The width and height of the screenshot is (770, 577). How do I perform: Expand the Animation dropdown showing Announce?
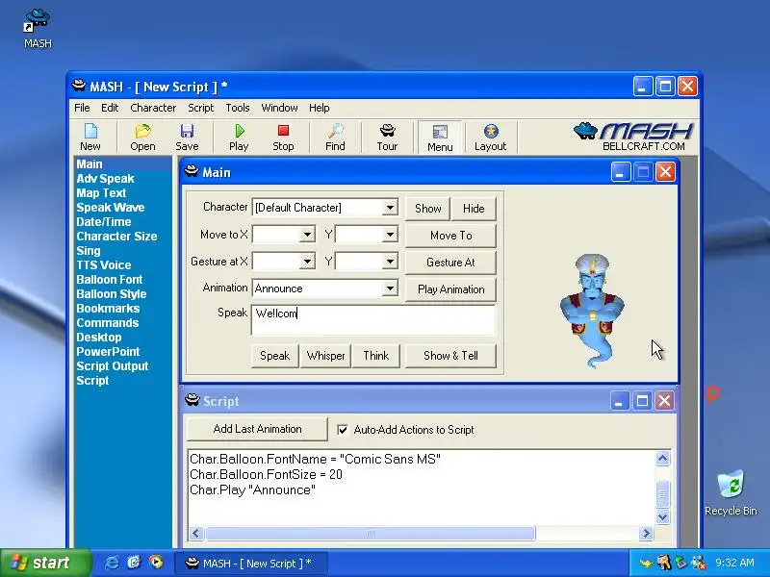point(390,288)
